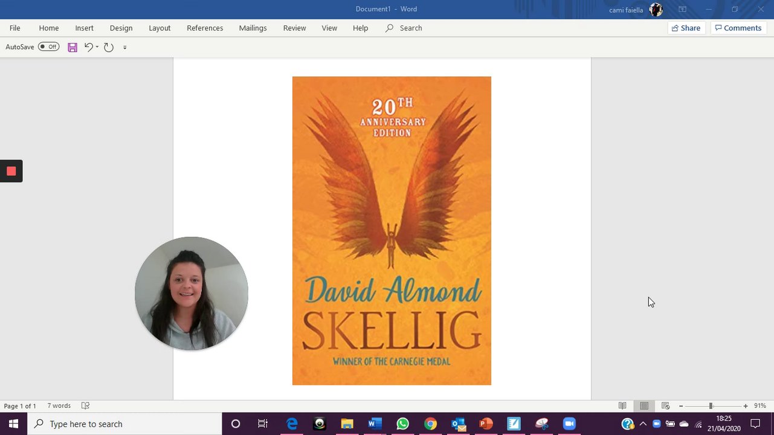Open the undo history dropdown arrow
The height and width of the screenshot is (435, 774).
tap(97, 47)
